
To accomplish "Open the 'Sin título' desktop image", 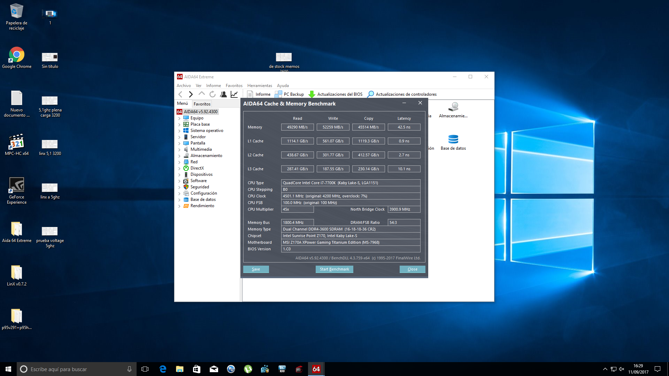I will click(50, 60).
